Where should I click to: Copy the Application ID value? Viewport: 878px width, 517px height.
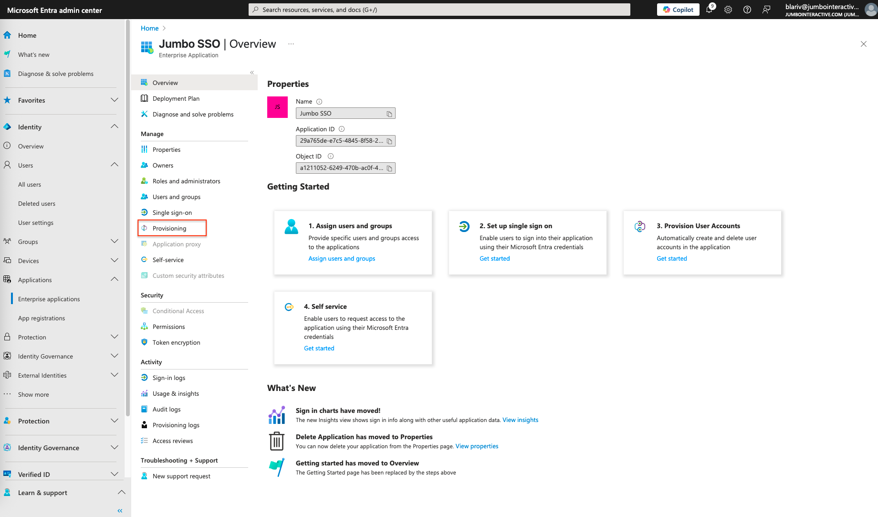click(x=389, y=141)
